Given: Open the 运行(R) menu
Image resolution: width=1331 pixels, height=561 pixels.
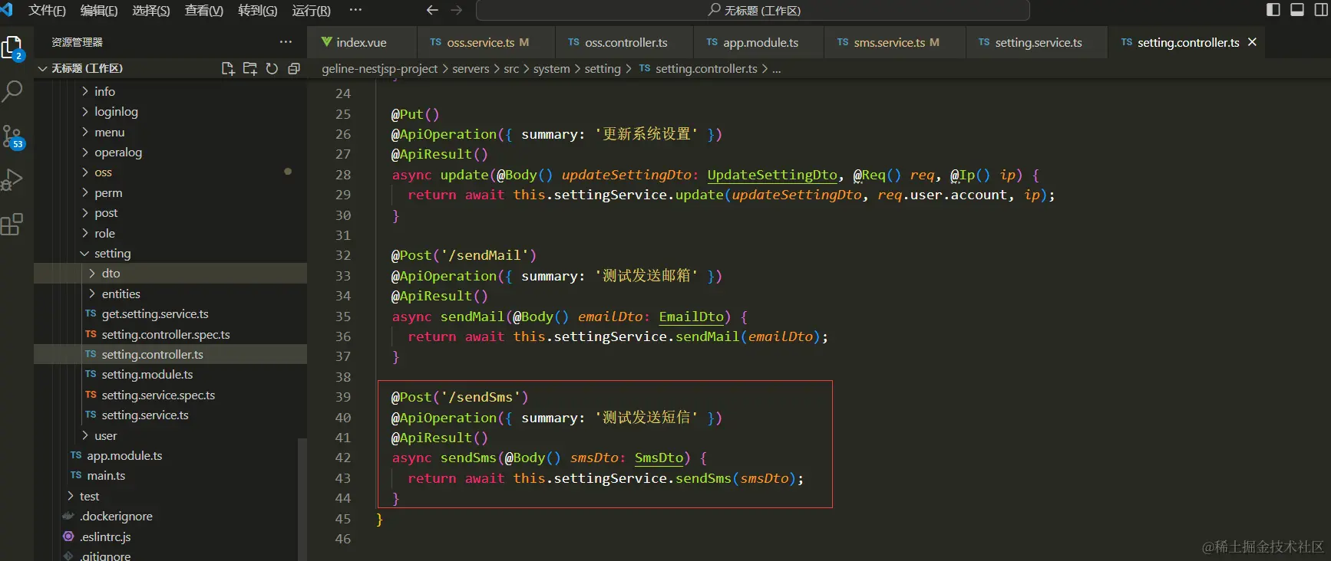Looking at the screenshot, I should pos(312,11).
